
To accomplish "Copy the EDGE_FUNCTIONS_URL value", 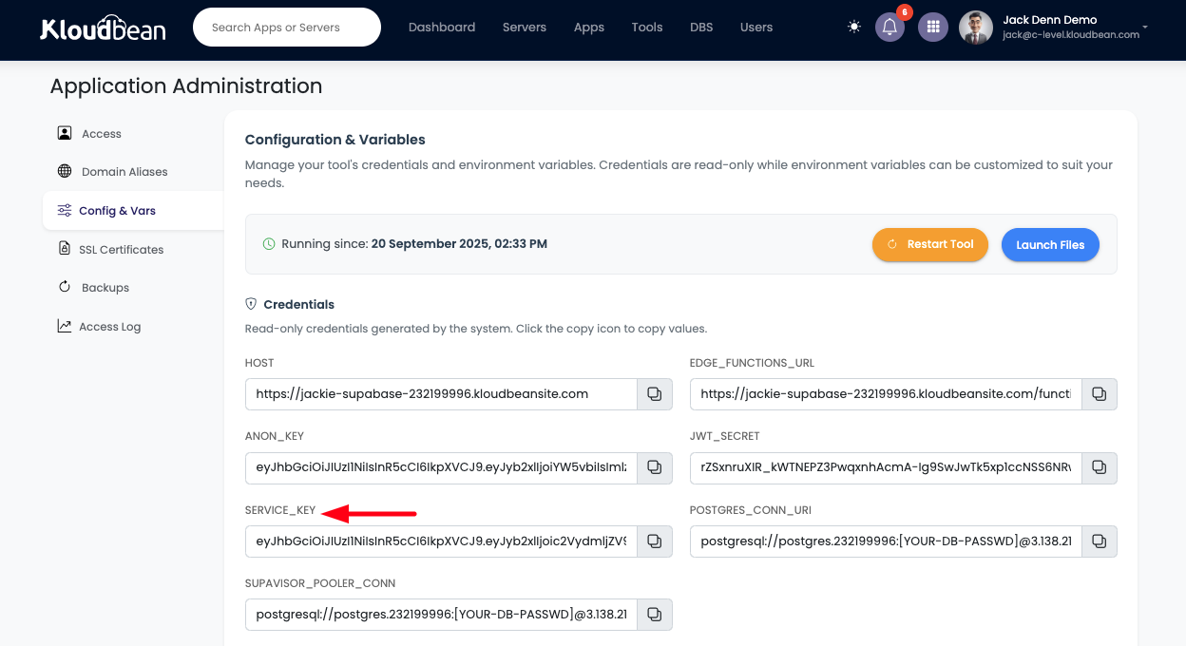I will [1099, 394].
